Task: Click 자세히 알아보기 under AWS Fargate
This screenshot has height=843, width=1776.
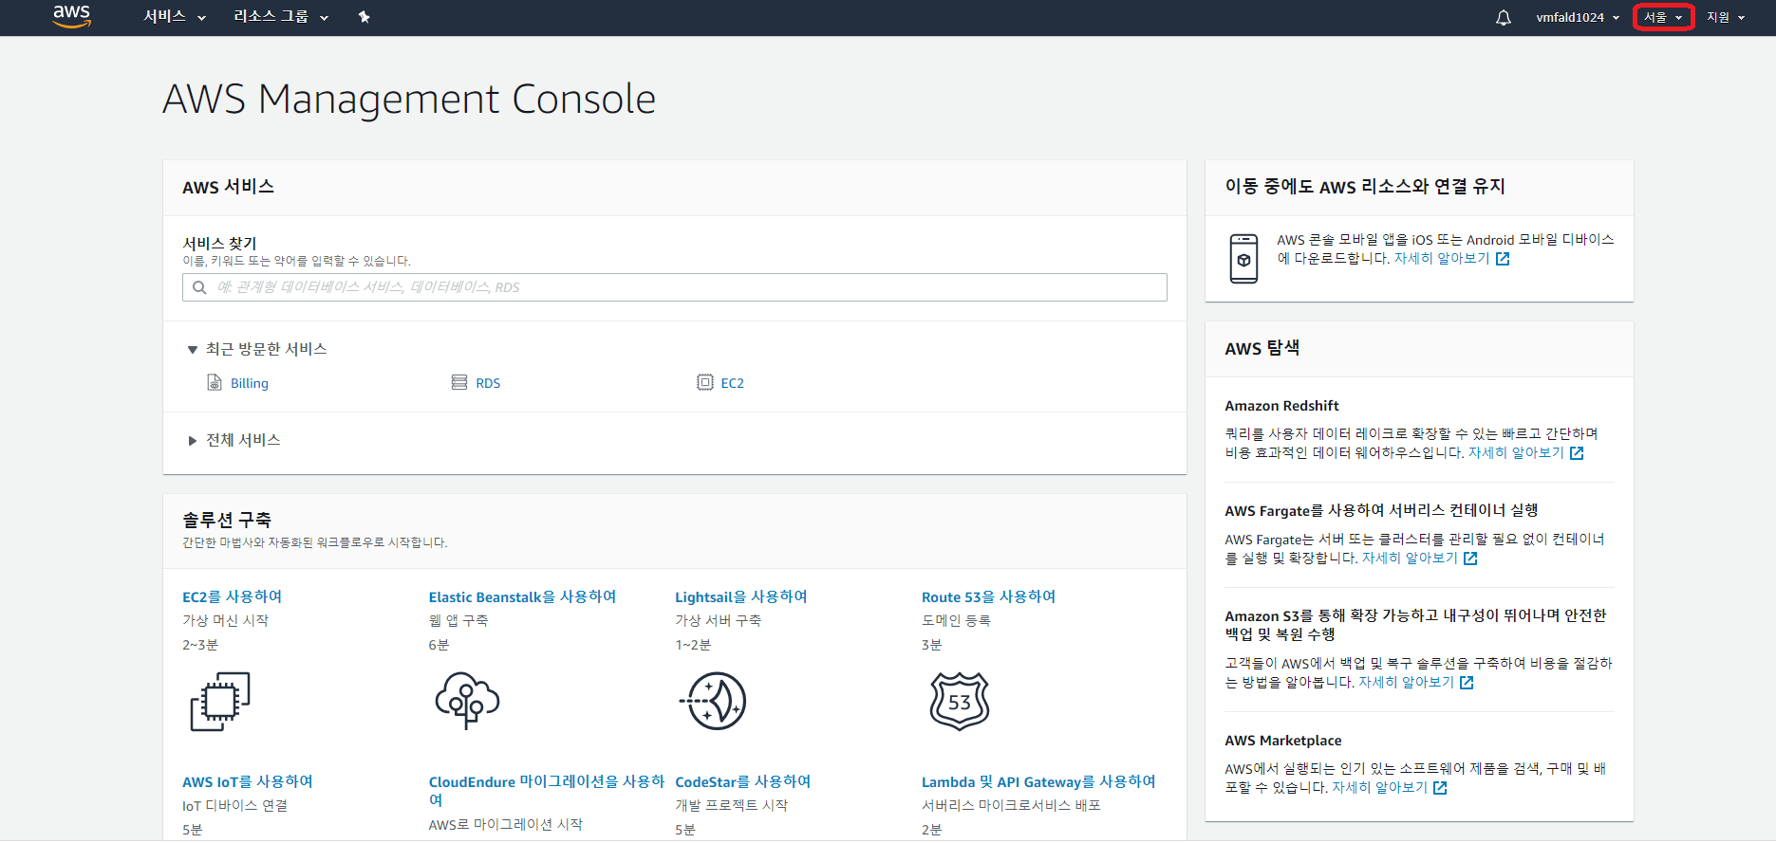Action: (x=1410, y=559)
